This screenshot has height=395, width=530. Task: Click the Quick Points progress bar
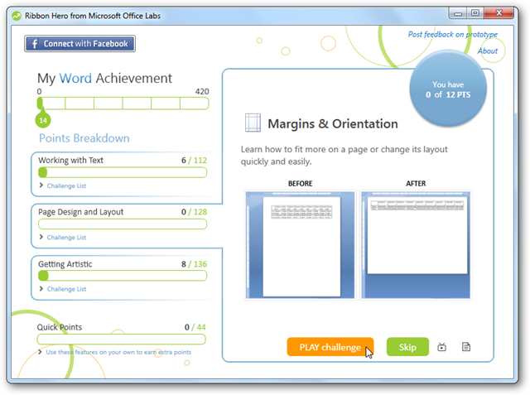122,340
